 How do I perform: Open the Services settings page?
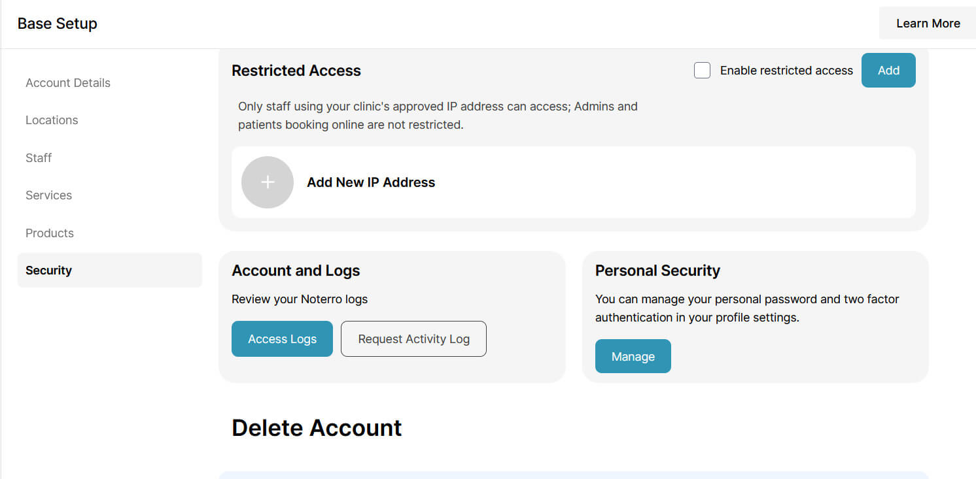pyautogui.click(x=48, y=195)
